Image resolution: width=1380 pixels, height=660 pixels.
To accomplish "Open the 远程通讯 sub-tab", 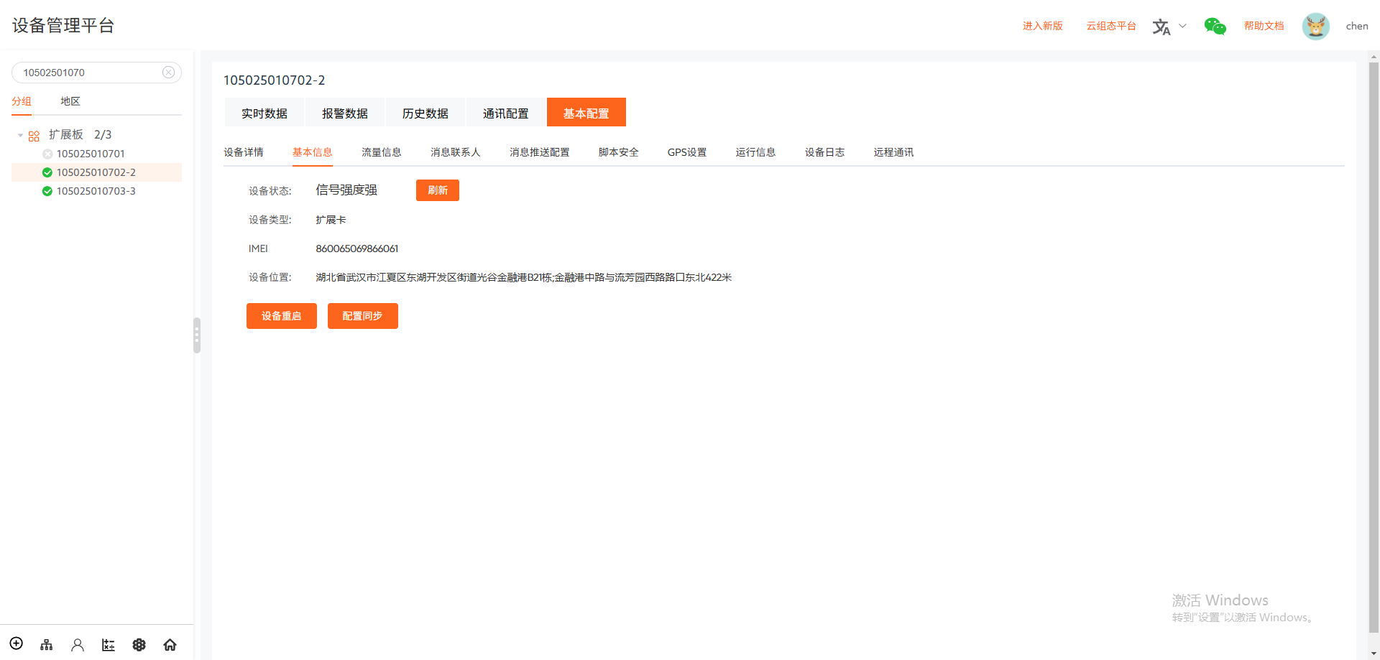I will click(894, 152).
